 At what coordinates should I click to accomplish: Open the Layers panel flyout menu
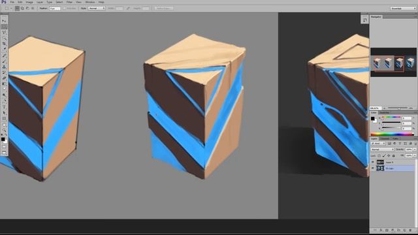[415, 138]
